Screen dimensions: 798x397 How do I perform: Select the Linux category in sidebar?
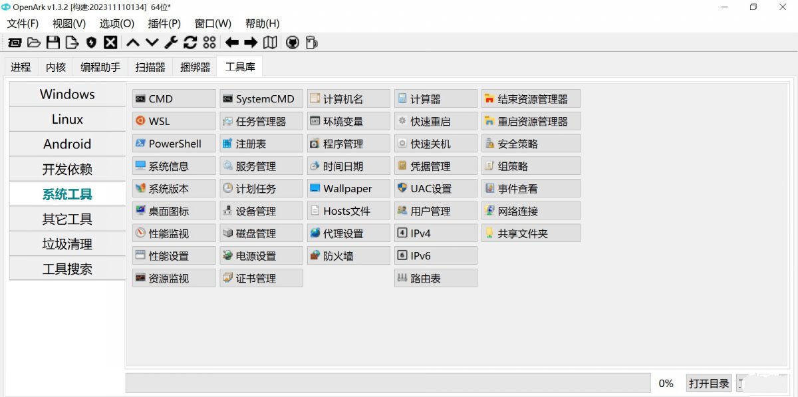[67, 119]
